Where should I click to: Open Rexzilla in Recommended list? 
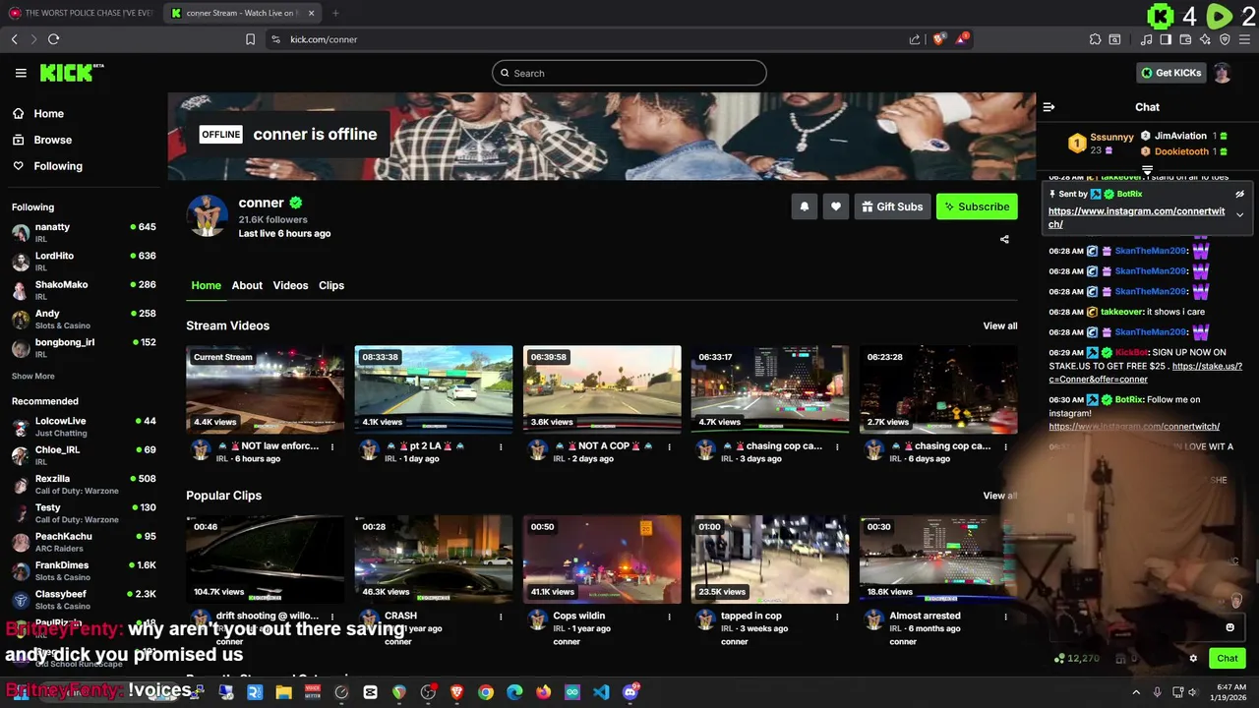pyautogui.click(x=84, y=484)
